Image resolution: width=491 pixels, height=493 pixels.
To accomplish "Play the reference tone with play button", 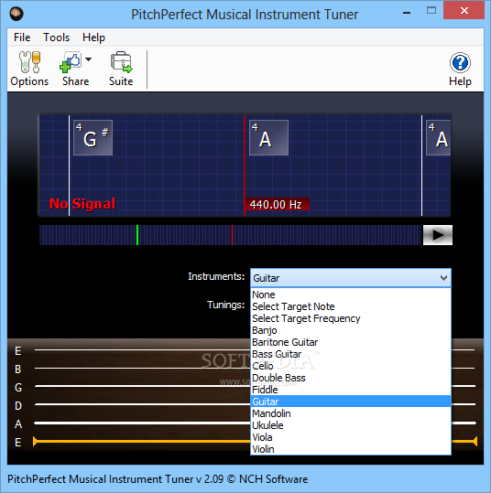I will 438,235.
